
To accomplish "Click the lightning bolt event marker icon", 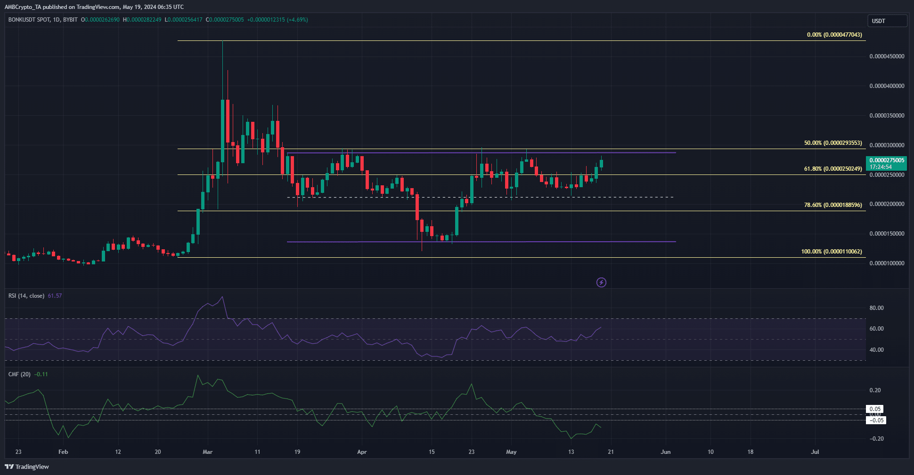I will point(601,282).
